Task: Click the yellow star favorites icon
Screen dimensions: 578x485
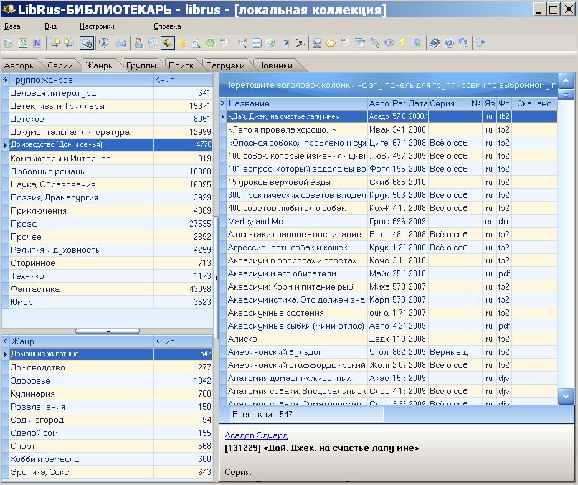Action: pos(182,43)
